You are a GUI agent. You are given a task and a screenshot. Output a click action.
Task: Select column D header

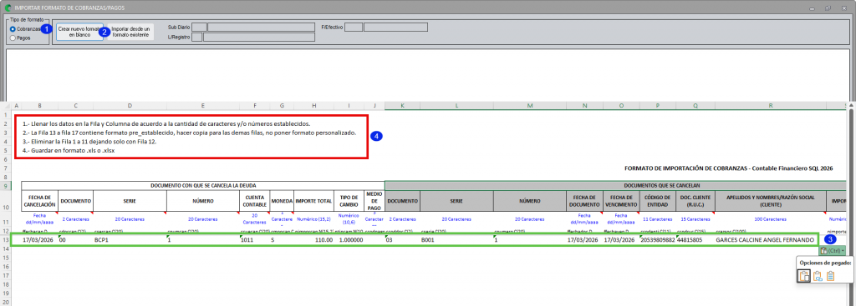coord(130,105)
